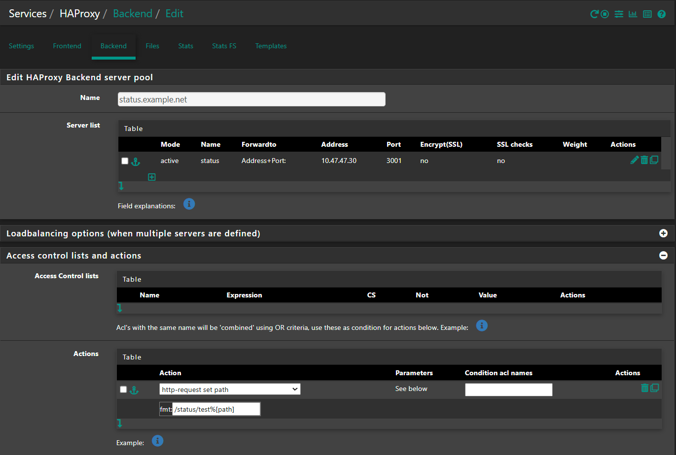Select the Backend tab
Image resolution: width=676 pixels, height=455 pixels.
(x=113, y=46)
